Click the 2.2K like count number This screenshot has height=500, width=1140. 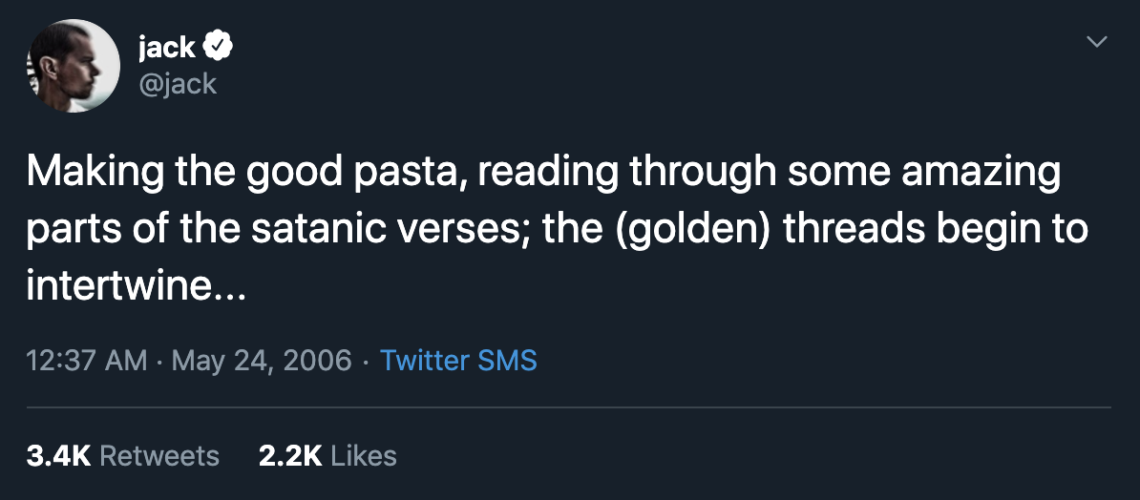(x=290, y=456)
